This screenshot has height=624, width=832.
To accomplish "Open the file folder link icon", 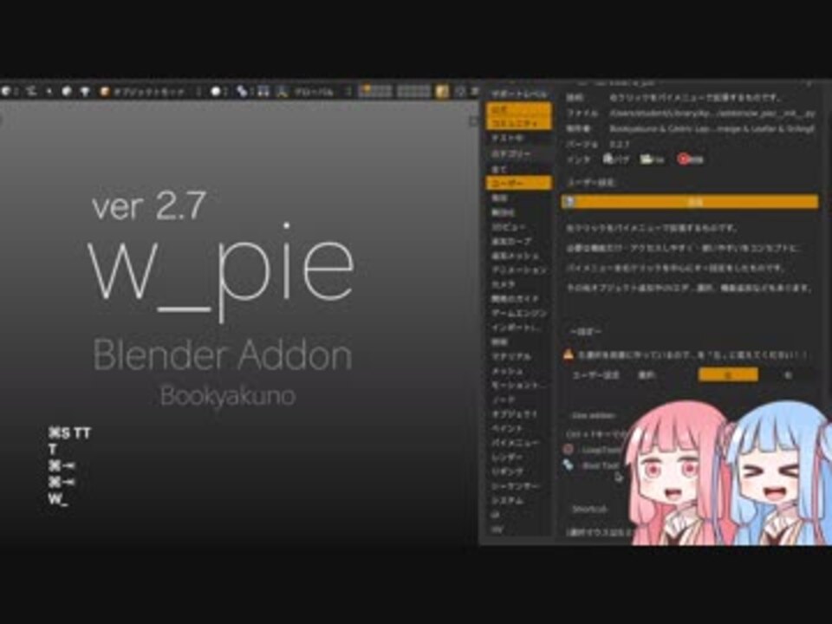I will tap(647, 159).
